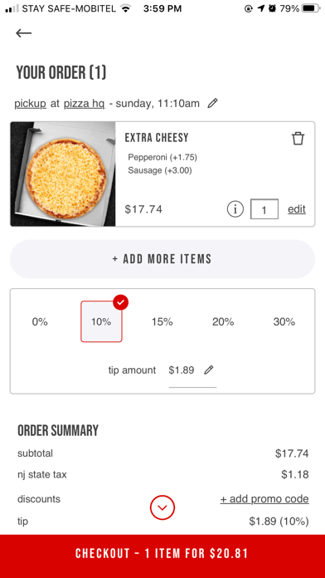Edit pickup time with pencil icon
This screenshot has height=578, width=325.
[212, 104]
